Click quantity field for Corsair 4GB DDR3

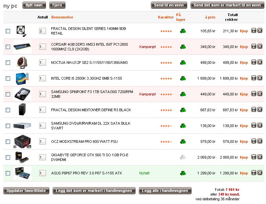point(42,47)
